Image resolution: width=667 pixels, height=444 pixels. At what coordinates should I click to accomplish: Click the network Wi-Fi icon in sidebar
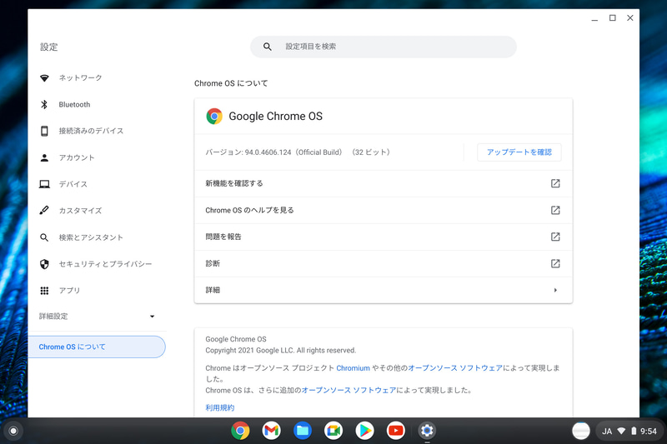pyautogui.click(x=44, y=78)
